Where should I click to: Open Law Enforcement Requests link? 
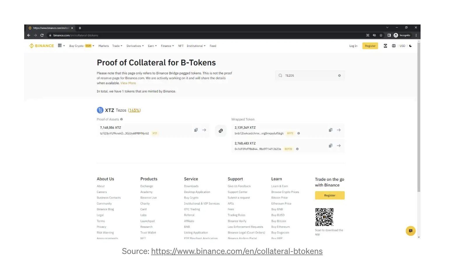pyautogui.click(x=245, y=227)
